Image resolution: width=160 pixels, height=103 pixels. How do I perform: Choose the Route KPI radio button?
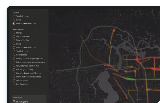click(x=14, y=20)
